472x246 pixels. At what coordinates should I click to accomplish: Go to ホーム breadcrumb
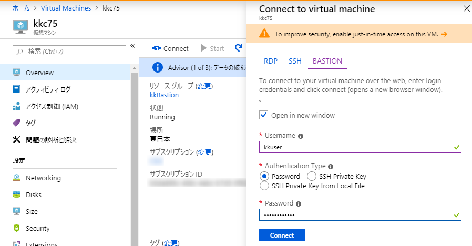pos(21,8)
